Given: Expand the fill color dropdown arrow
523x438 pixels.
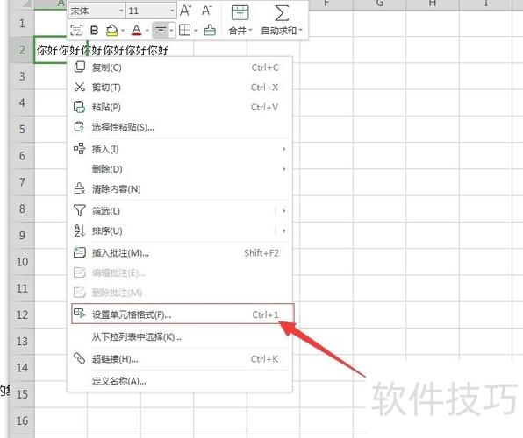Looking at the screenshot, I should [122, 31].
